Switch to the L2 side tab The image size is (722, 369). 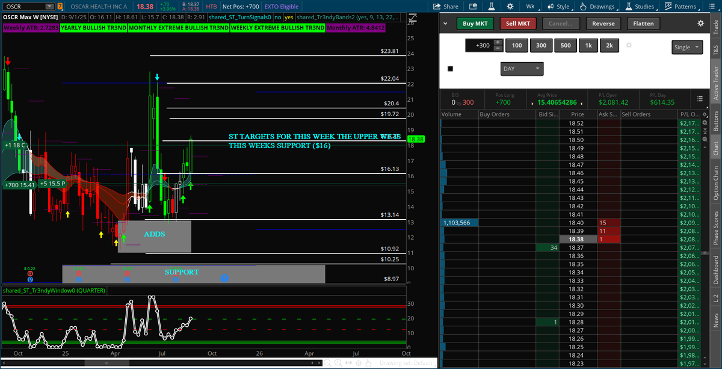pos(716,297)
